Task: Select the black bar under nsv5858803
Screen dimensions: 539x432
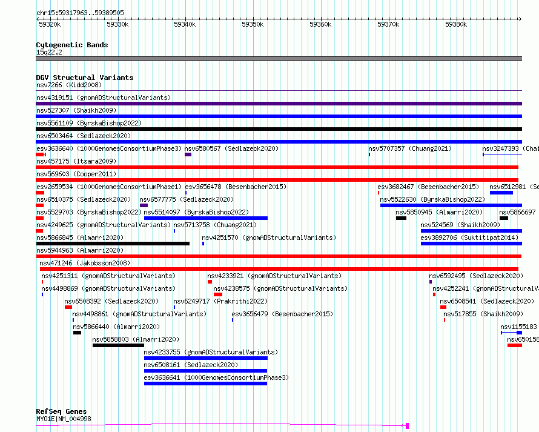Action: click(118, 345)
